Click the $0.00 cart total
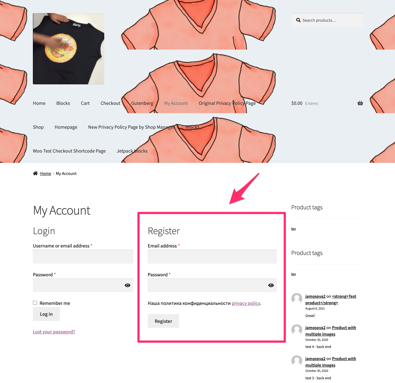 [x=297, y=103]
